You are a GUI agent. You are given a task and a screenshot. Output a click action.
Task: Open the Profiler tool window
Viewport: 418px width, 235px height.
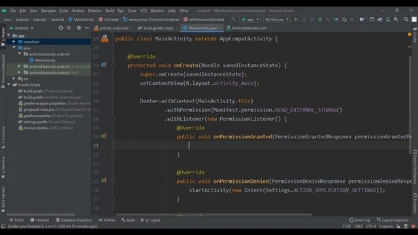(107, 220)
